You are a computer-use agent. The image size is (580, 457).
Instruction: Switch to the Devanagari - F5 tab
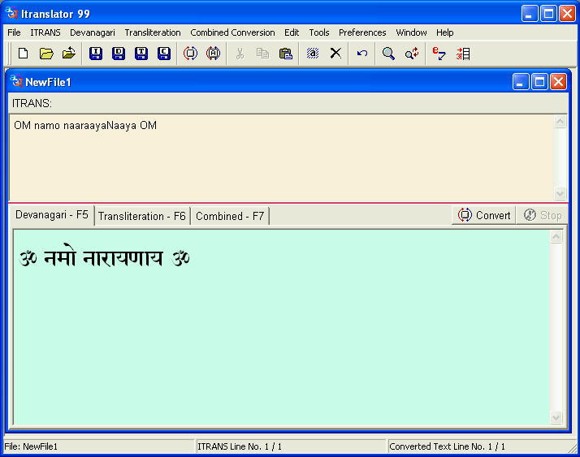pyautogui.click(x=52, y=215)
